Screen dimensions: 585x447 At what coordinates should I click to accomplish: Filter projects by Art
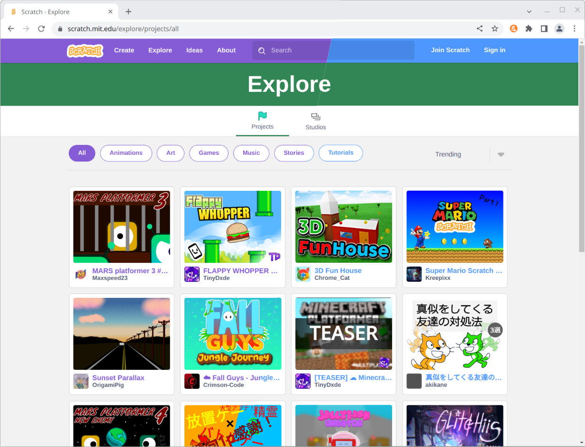(x=171, y=153)
